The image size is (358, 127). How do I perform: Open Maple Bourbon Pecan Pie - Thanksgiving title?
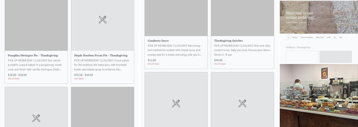pyautogui.click(x=101, y=55)
